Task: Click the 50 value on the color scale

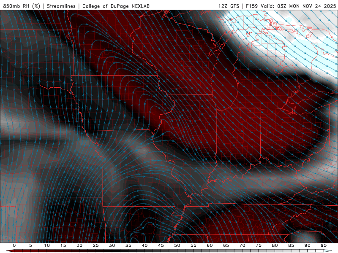Action: click(177, 245)
